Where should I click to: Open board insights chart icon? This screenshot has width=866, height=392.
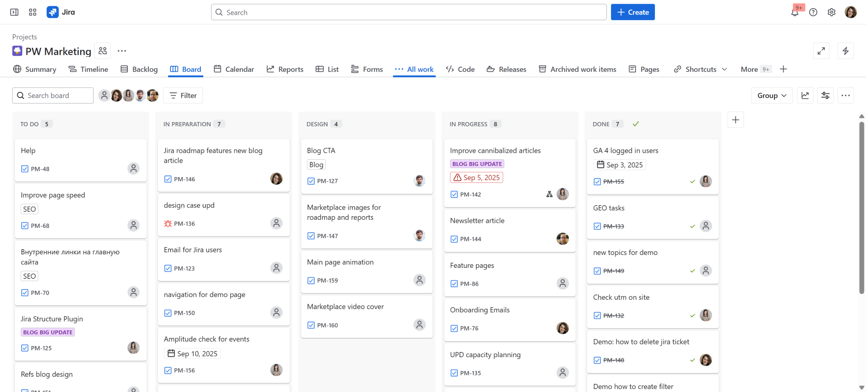point(805,95)
